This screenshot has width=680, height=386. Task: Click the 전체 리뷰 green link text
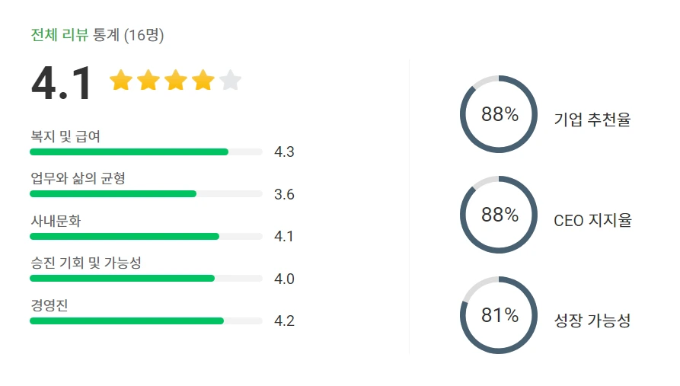[59, 35]
